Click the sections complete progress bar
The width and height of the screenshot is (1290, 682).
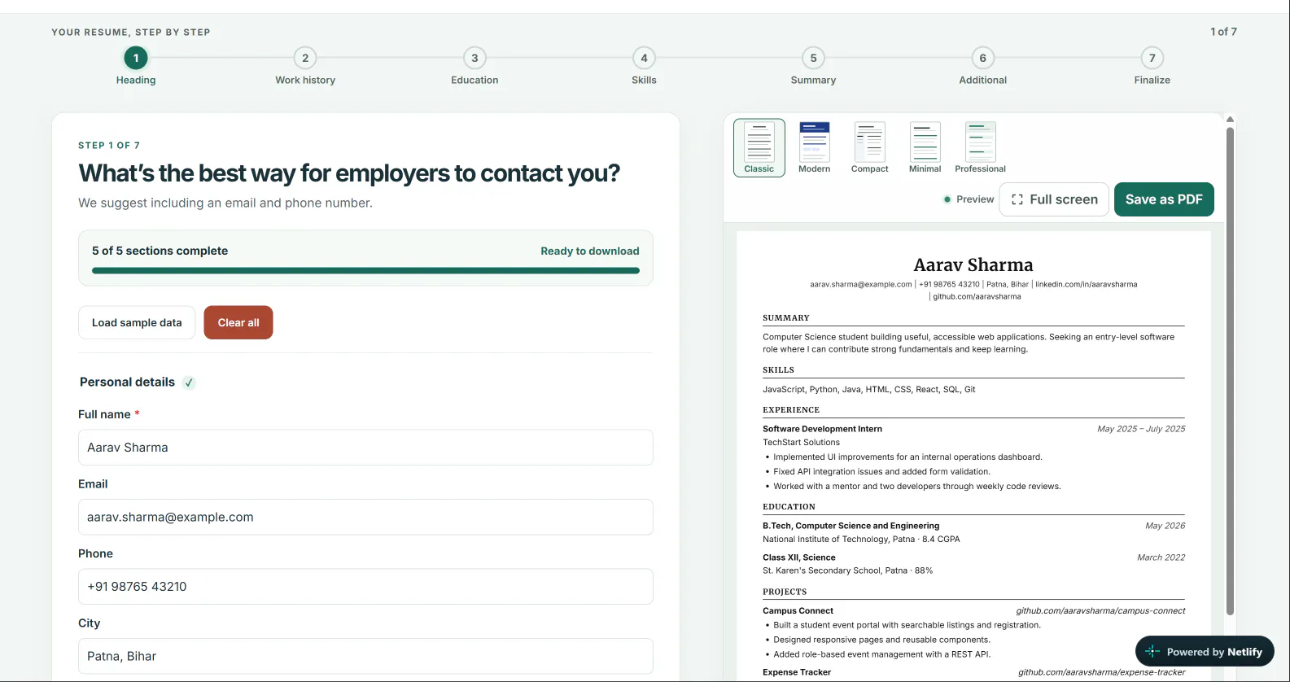click(x=365, y=271)
